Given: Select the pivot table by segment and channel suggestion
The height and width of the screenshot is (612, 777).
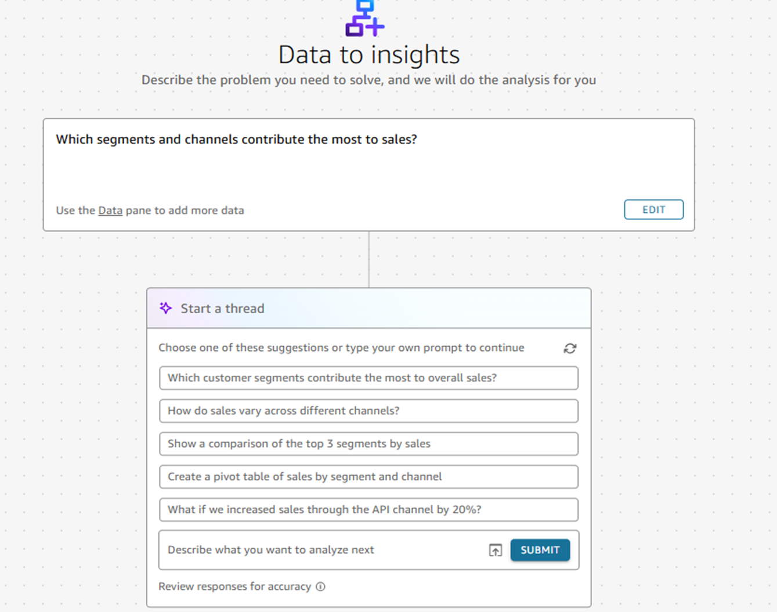Looking at the screenshot, I should tap(368, 477).
